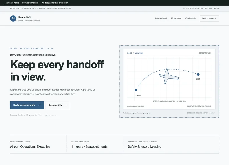Go to the Credentials section

coord(190,18)
